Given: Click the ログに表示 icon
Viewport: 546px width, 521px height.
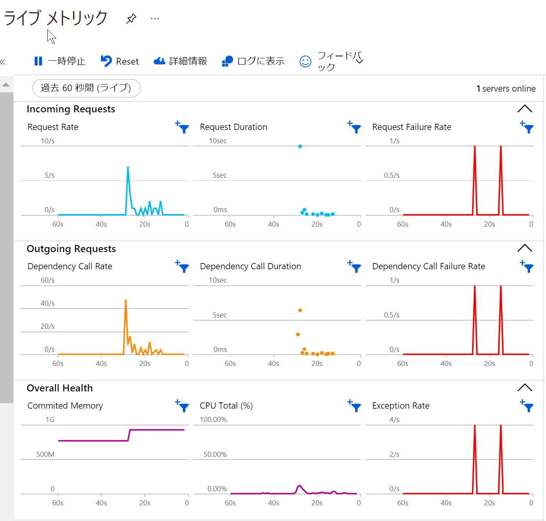Looking at the screenshot, I should click(x=227, y=61).
